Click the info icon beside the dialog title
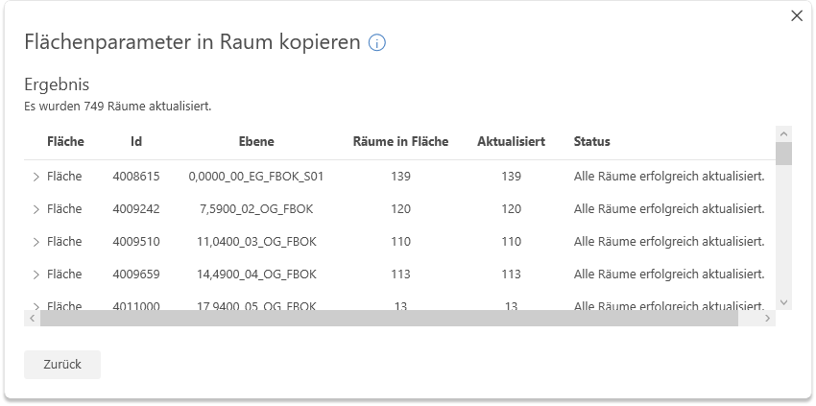Image resolution: width=816 pixels, height=406 pixels. [377, 43]
